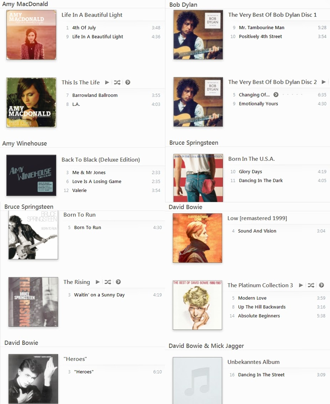The image size is (330, 404).
Task: Open David Bowie & Mick Jagger artist heading
Action: click(206, 346)
